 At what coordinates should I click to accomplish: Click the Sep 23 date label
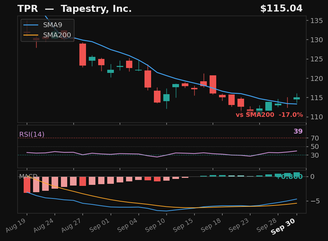click(x=239, y=225)
